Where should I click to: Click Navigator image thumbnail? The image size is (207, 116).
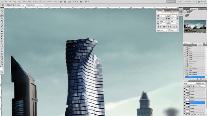[195, 26]
